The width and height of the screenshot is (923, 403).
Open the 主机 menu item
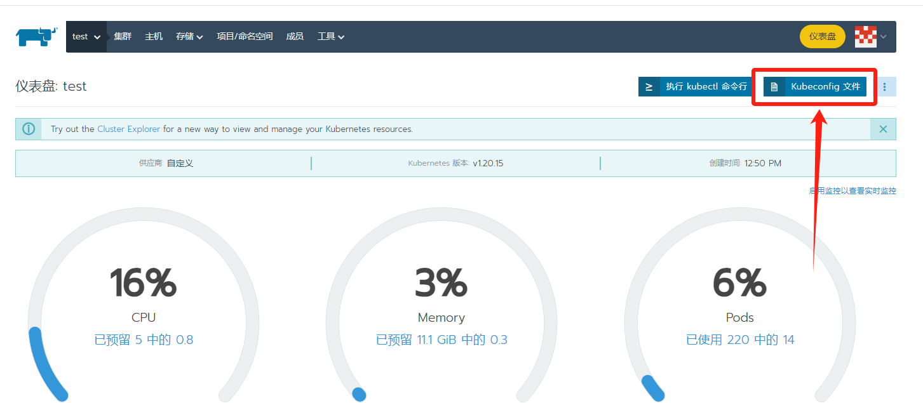coord(154,37)
